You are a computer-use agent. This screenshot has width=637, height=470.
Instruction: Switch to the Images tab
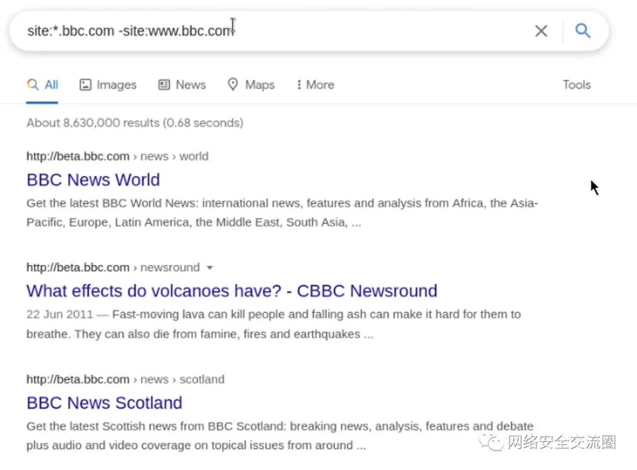click(x=108, y=85)
